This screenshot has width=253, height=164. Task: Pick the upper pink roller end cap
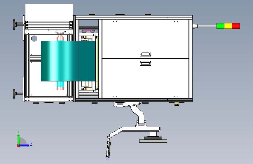click(60, 39)
